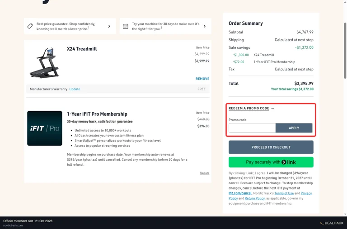
Task: Apply the promo code
Action: tap(294, 128)
